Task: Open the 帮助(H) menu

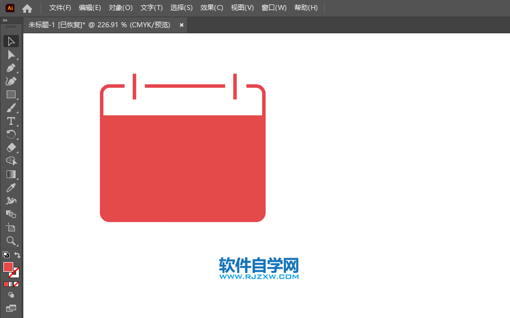Action: pyautogui.click(x=306, y=8)
